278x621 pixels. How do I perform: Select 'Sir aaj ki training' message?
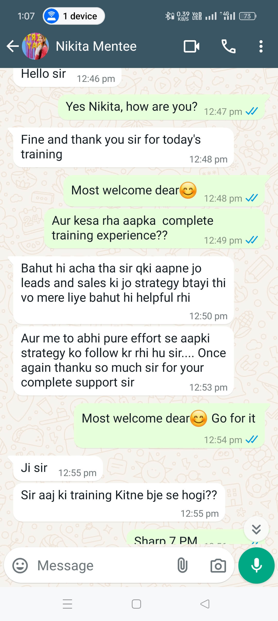pos(119,503)
